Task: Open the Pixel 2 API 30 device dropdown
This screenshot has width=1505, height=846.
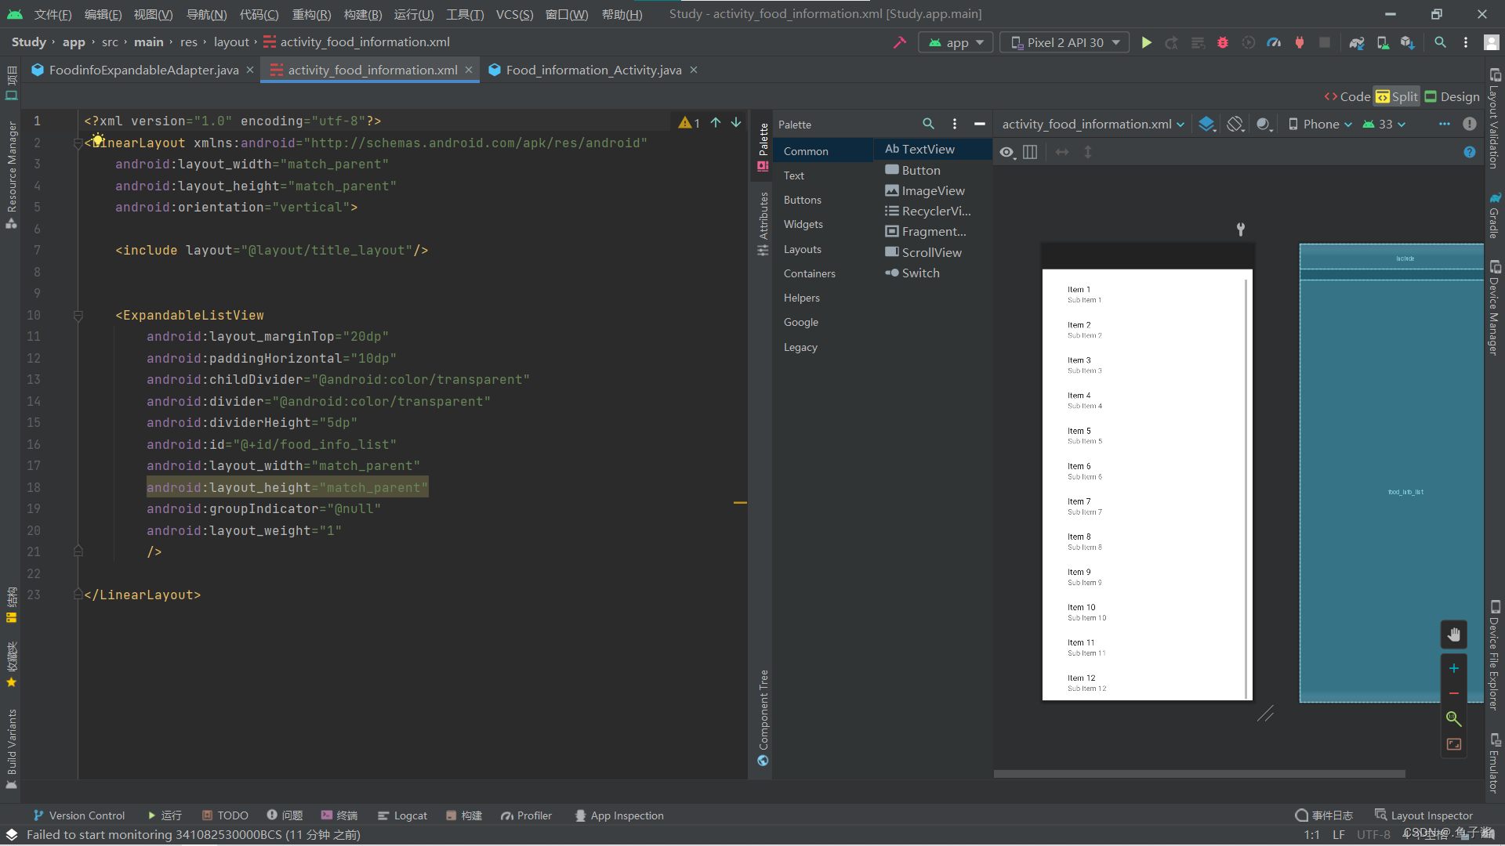Action: pos(1064,42)
